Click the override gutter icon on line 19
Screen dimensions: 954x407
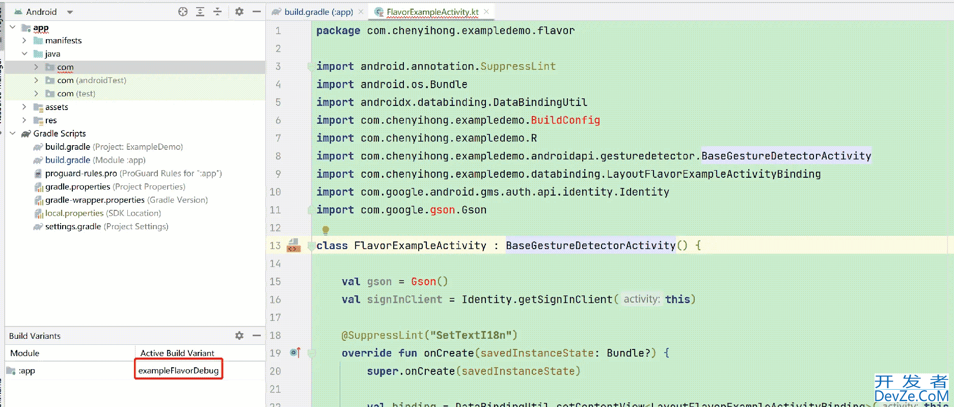pos(295,352)
